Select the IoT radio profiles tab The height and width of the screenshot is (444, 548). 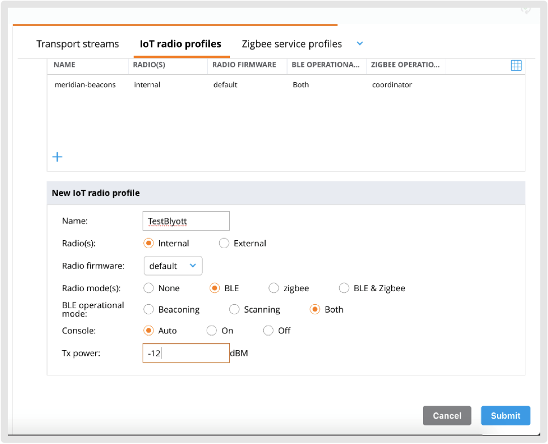180,44
